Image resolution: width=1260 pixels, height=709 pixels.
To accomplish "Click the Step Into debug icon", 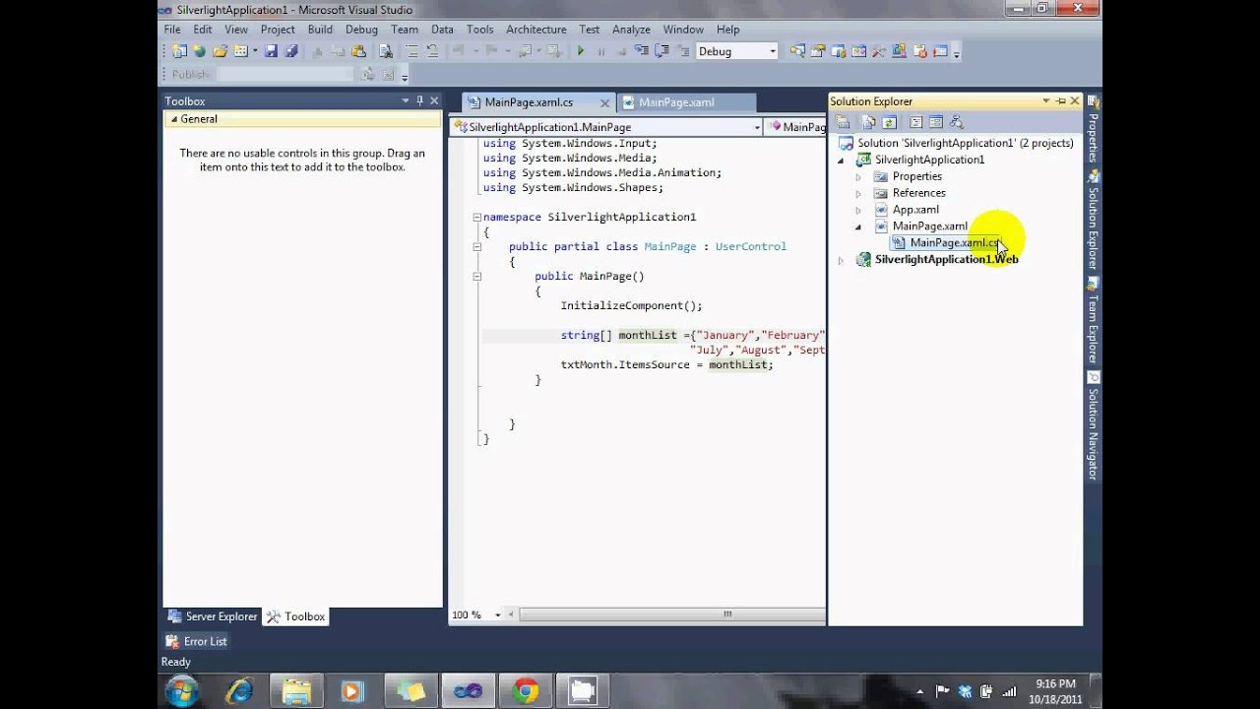I will pos(641,51).
